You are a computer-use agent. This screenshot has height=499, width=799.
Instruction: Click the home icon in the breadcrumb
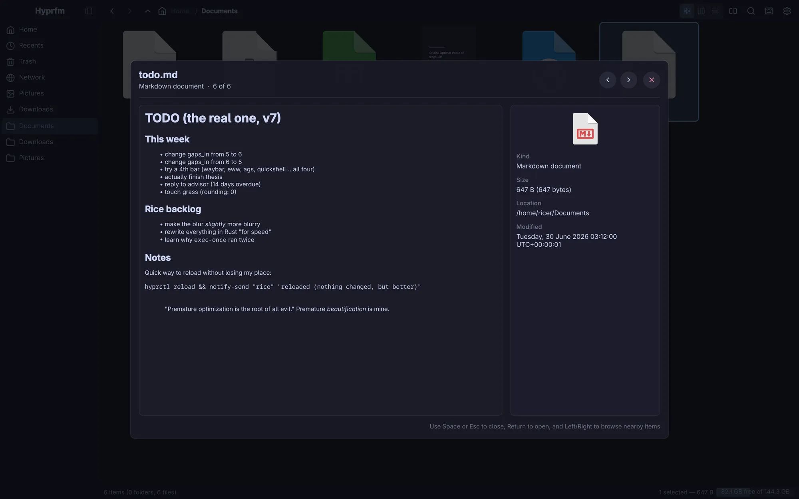[x=162, y=11]
